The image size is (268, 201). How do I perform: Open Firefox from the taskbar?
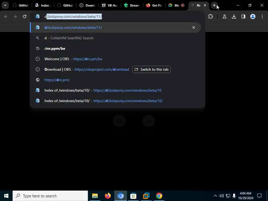(x=108, y=196)
